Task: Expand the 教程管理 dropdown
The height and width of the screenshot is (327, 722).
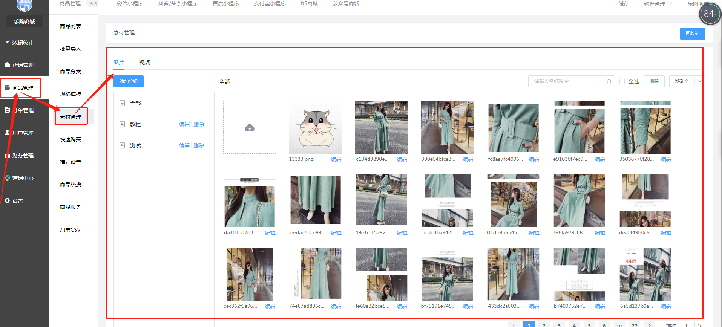Action: (x=670, y=3)
